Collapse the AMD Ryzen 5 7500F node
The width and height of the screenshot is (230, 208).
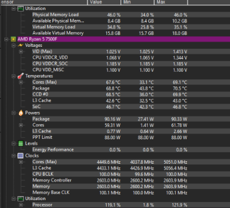[x=6, y=39]
